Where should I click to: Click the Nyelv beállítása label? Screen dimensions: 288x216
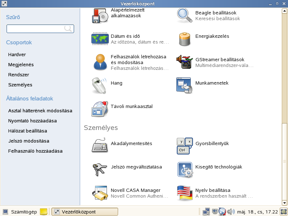tap(213, 190)
